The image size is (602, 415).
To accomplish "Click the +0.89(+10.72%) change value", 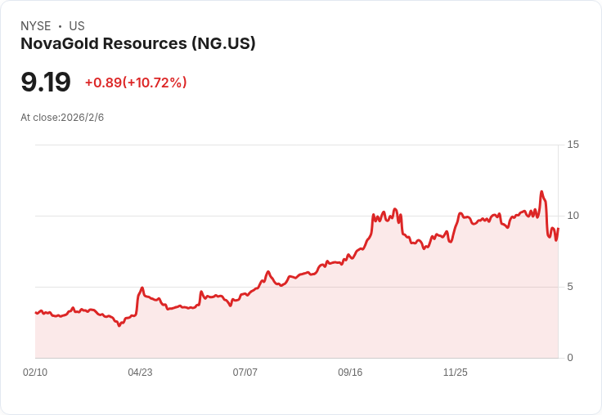I will pyautogui.click(x=136, y=83).
